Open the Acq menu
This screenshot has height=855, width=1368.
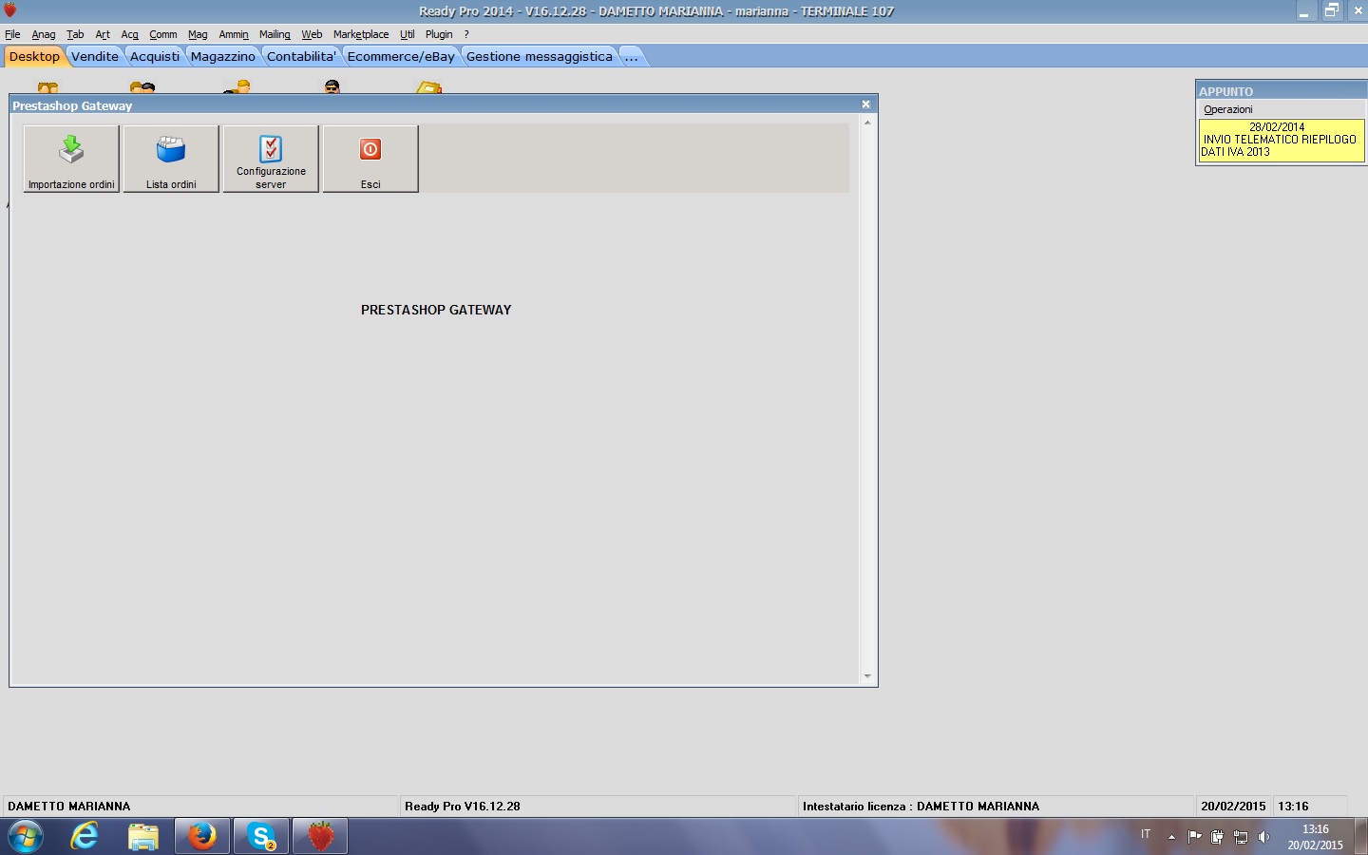point(130,34)
